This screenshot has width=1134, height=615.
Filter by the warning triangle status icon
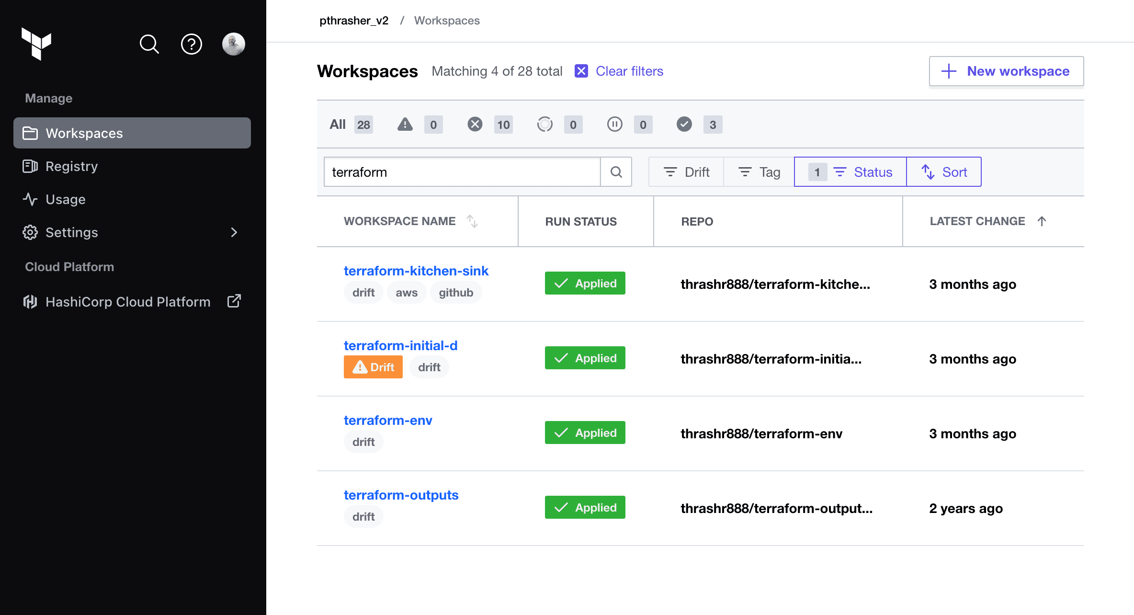coord(405,125)
